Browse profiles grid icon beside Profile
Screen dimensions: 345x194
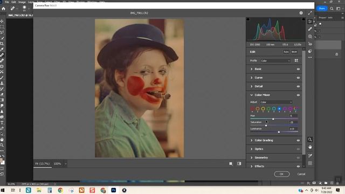[x=296, y=60]
